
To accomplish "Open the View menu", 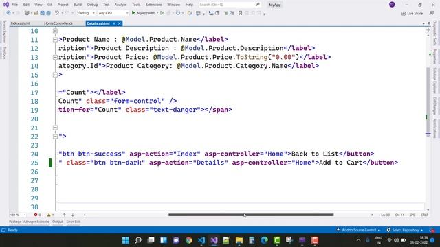I will (x=38, y=5).
